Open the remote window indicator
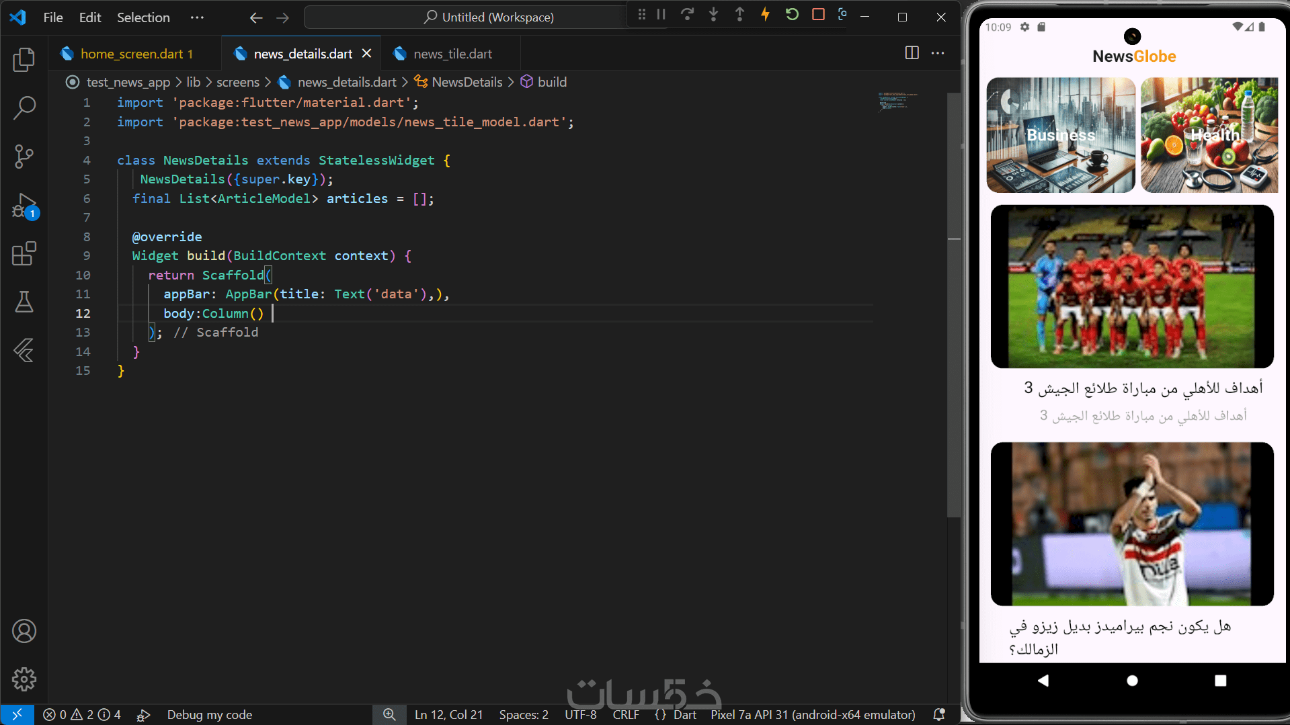The height and width of the screenshot is (725, 1290). click(17, 714)
